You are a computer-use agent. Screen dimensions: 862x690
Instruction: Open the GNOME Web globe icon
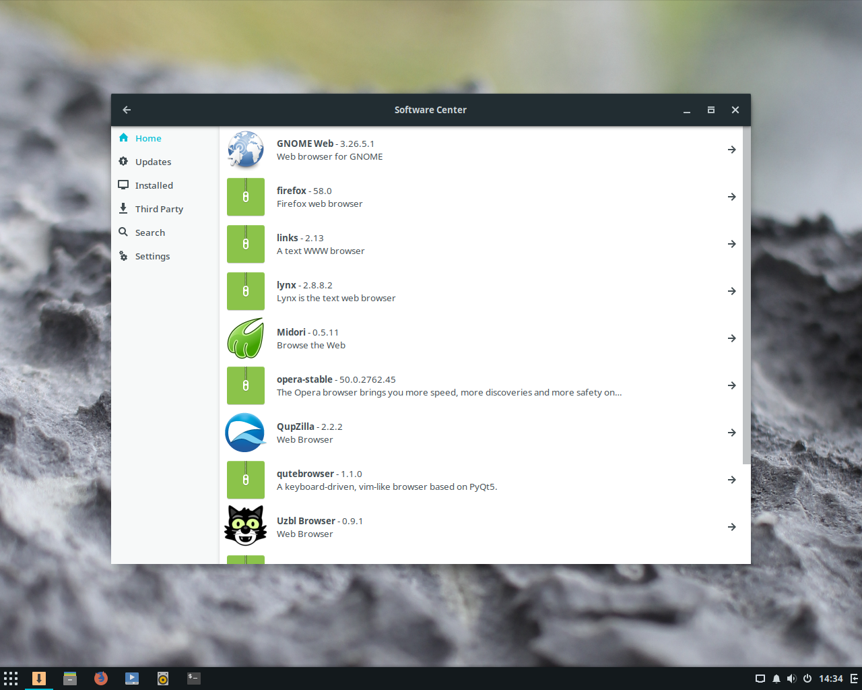click(246, 150)
